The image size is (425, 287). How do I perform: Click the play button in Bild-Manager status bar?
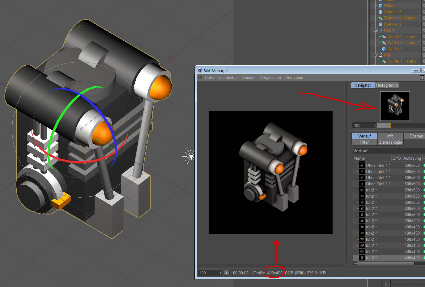pyautogui.click(x=227, y=273)
